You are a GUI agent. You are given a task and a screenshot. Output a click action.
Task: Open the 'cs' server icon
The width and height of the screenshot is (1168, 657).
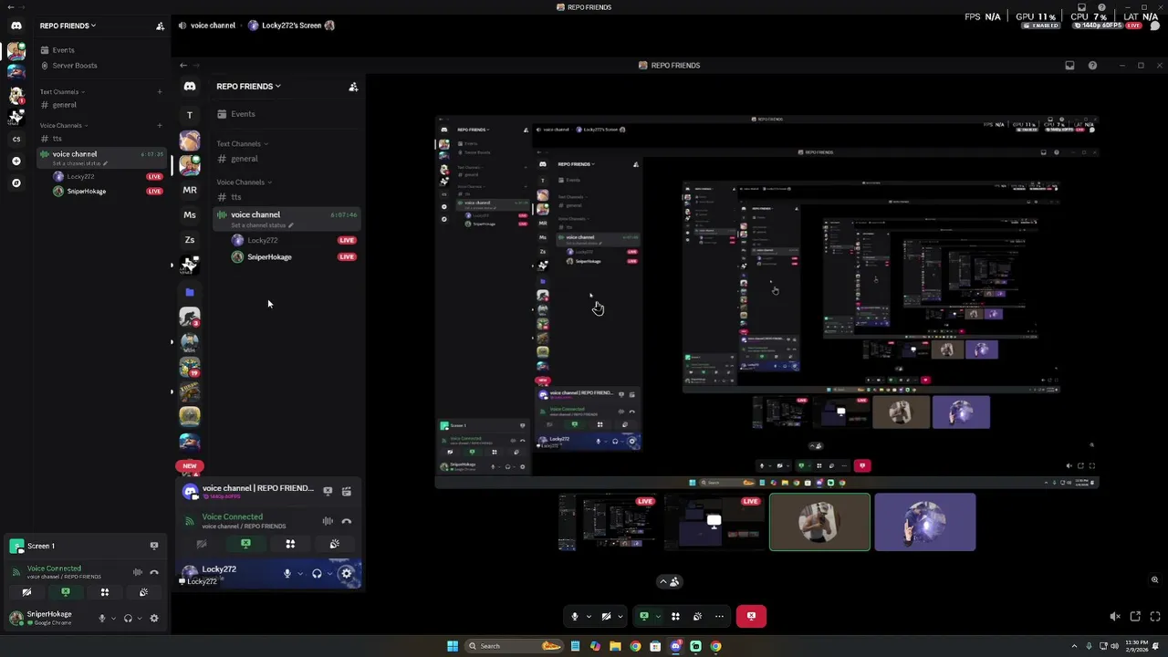pyautogui.click(x=16, y=140)
